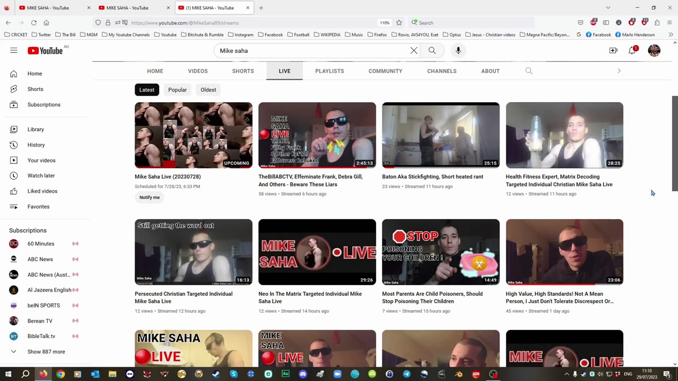Viewport: 678px width, 381px height.
Task: Click the Firefox back arrow
Action: click(x=8, y=23)
